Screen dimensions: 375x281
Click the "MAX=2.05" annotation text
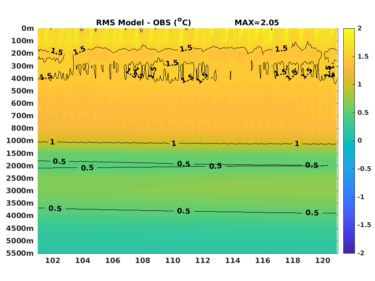(x=257, y=23)
